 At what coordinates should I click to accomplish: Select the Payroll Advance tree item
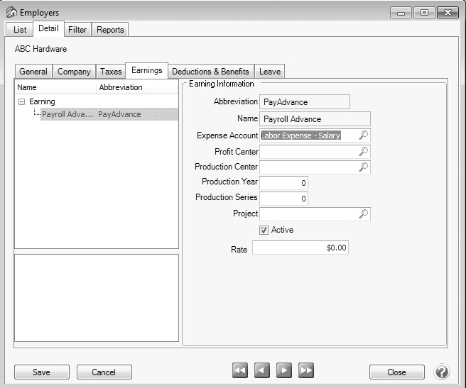point(67,114)
